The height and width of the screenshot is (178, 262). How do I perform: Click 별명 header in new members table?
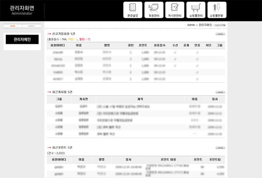(x=107, y=46)
